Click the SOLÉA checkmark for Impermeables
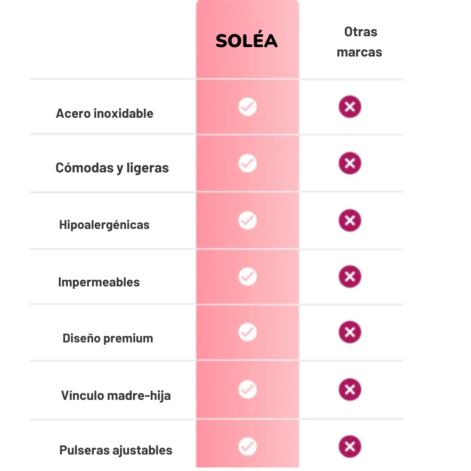The image size is (471, 471). tap(247, 276)
